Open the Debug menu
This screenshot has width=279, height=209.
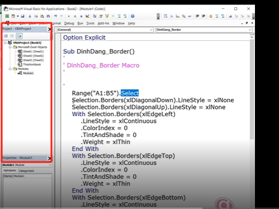coord(69,23)
